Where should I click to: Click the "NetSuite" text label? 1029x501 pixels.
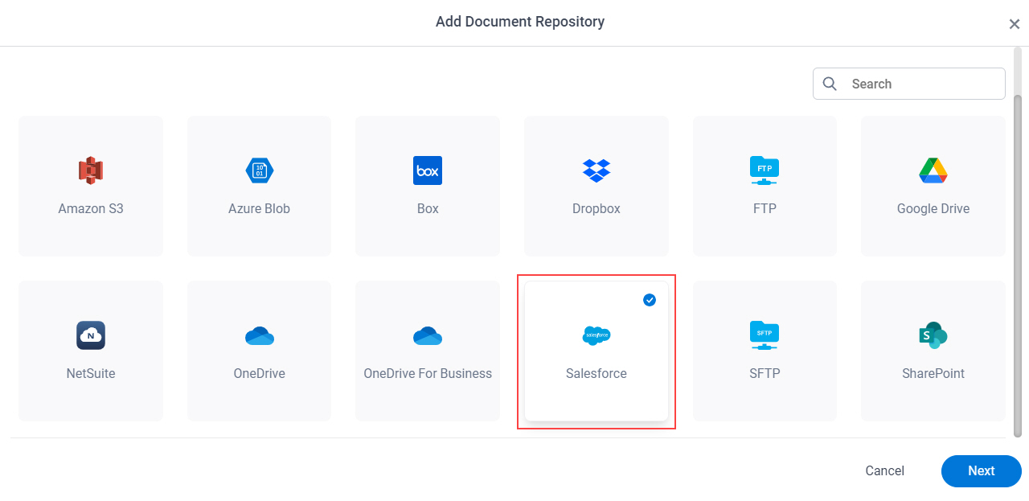coord(91,373)
